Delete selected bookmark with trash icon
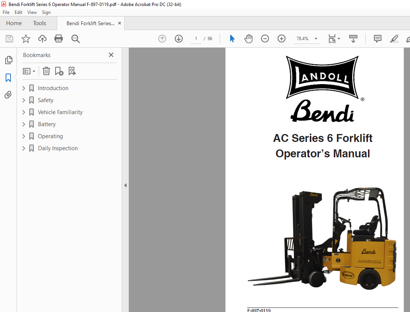This screenshot has height=312, width=410. click(46, 71)
